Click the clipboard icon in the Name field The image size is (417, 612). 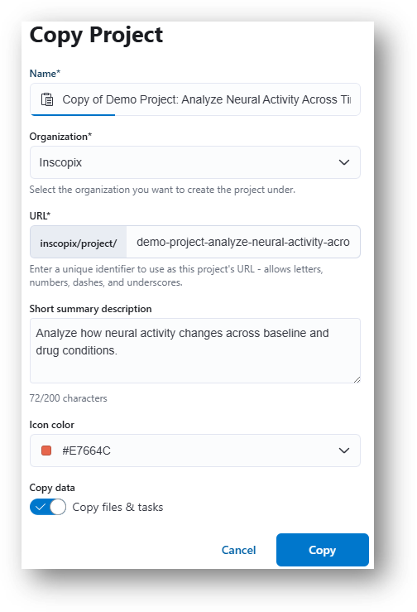(47, 99)
